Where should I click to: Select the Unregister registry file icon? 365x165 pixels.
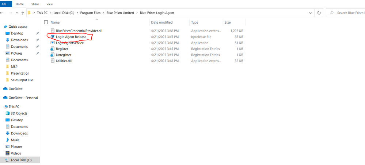pyautogui.click(x=53, y=55)
